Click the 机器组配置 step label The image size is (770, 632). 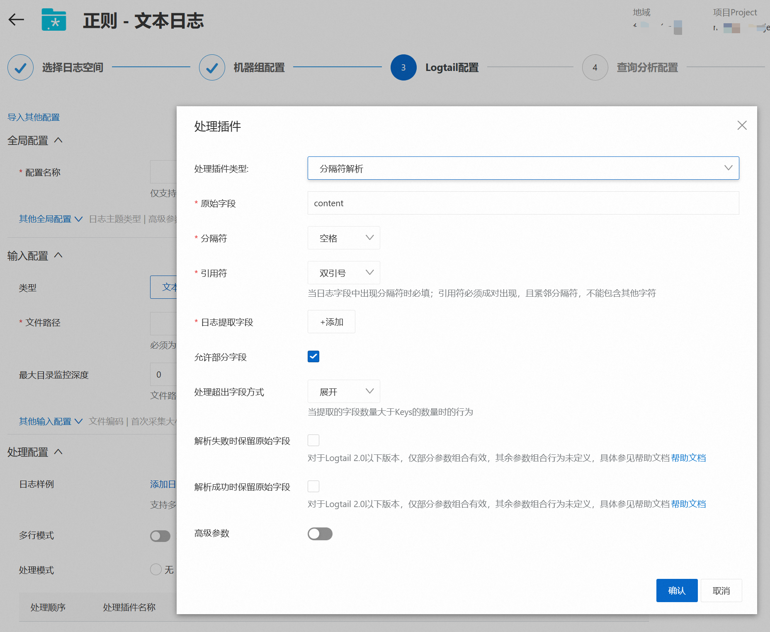pos(259,67)
